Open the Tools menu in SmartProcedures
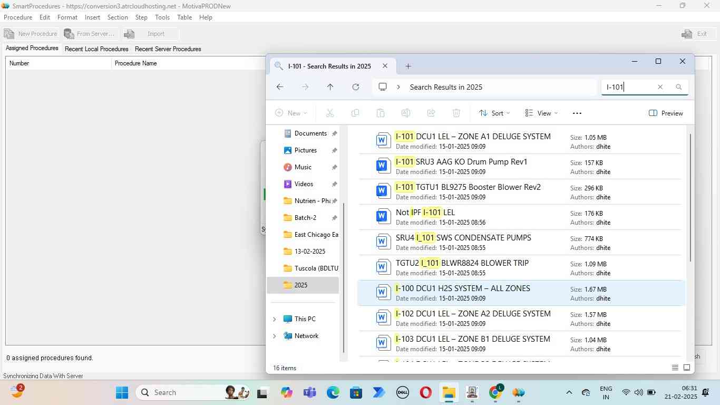 pyautogui.click(x=162, y=17)
